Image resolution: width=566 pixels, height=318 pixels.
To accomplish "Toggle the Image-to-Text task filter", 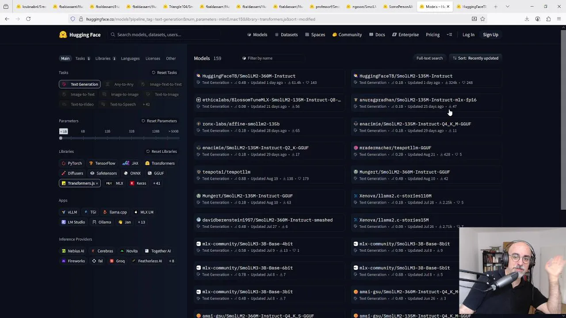I will [78, 94].
